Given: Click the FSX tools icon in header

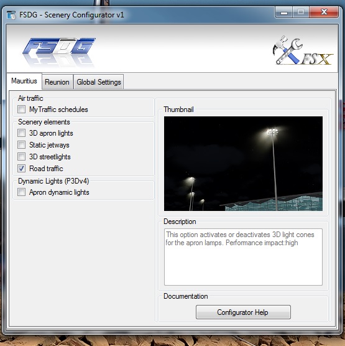Looking at the screenshot, I should click(303, 50).
